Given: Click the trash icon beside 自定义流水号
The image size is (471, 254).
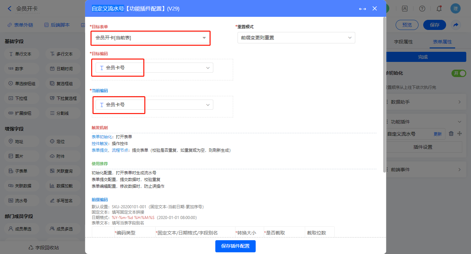Looking at the screenshot, I should tap(451, 134).
